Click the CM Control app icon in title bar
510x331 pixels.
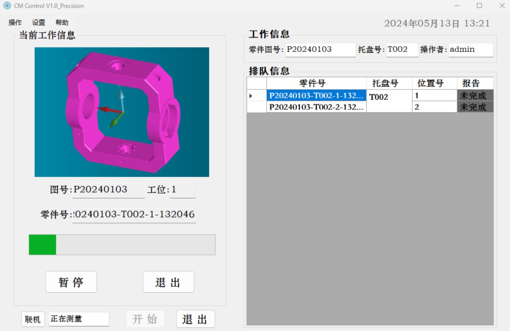[x=7, y=6]
